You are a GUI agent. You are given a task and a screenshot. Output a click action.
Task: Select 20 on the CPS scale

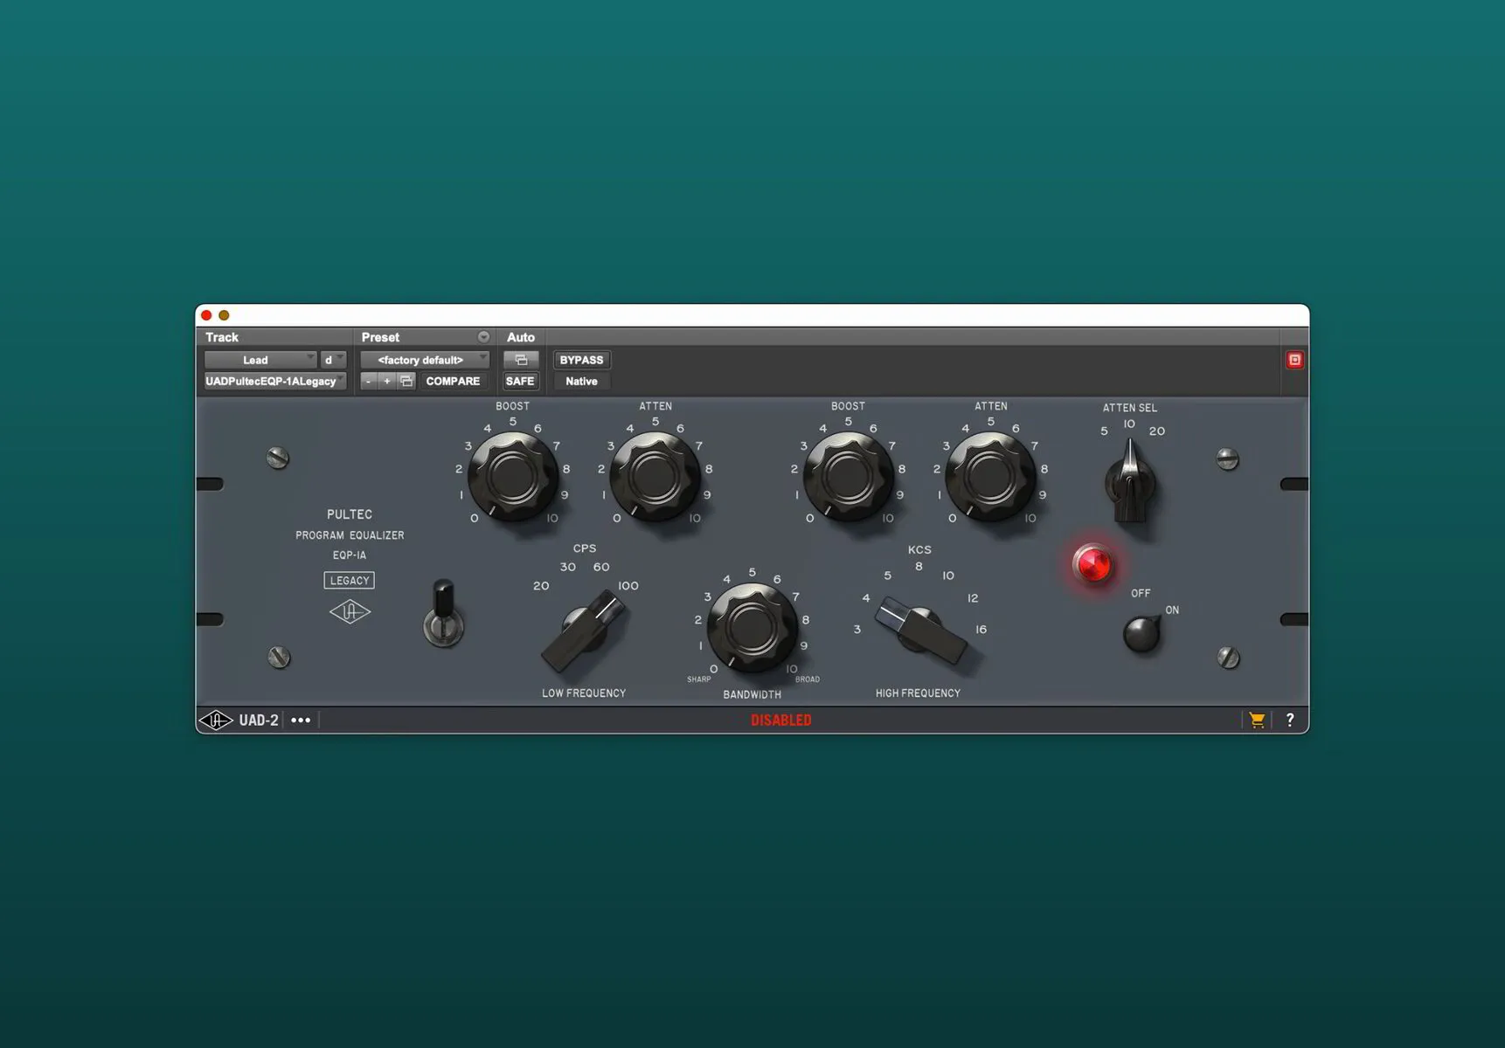pos(541,586)
